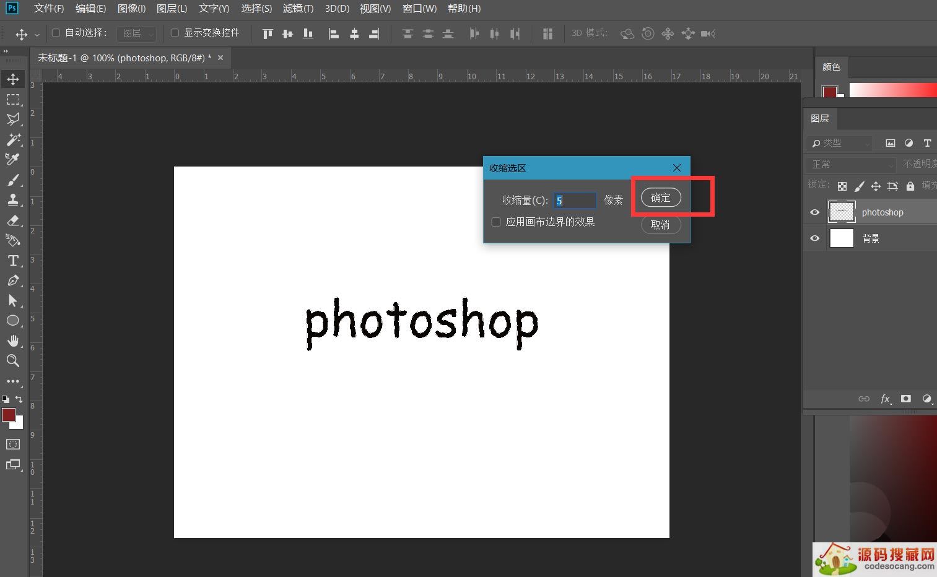The image size is (937, 577).
Task: Lock position icon in Layers panel
Action: [876, 186]
